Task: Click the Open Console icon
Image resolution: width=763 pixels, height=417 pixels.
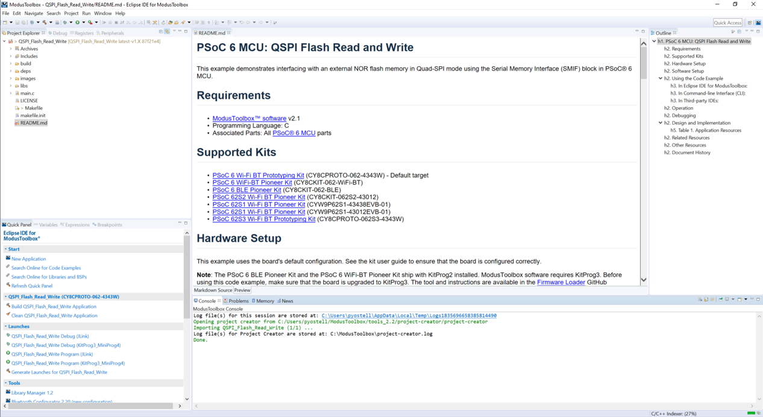Action: (x=739, y=299)
